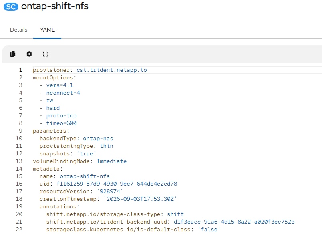Toggle fullscreen editor icon
The image size is (322, 234).
point(46,54)
